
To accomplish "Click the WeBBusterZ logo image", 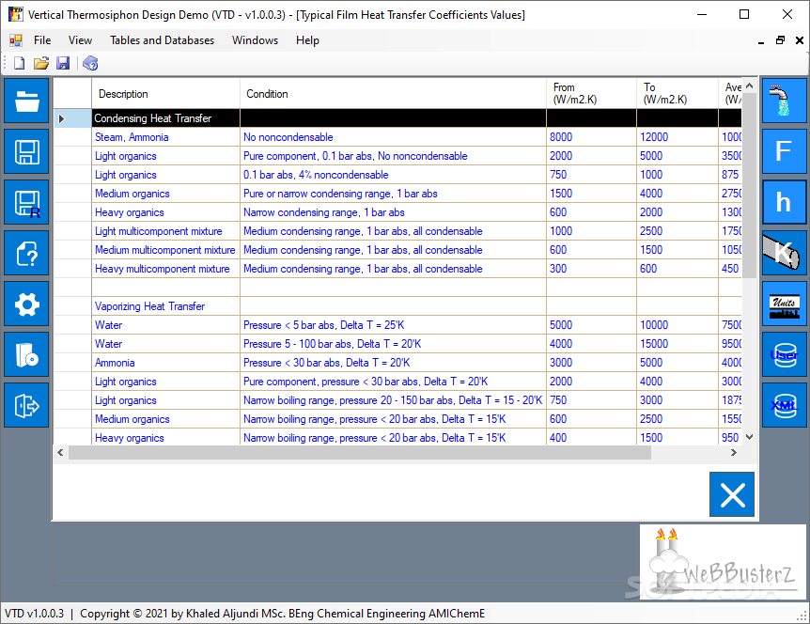I will (723, 561).
